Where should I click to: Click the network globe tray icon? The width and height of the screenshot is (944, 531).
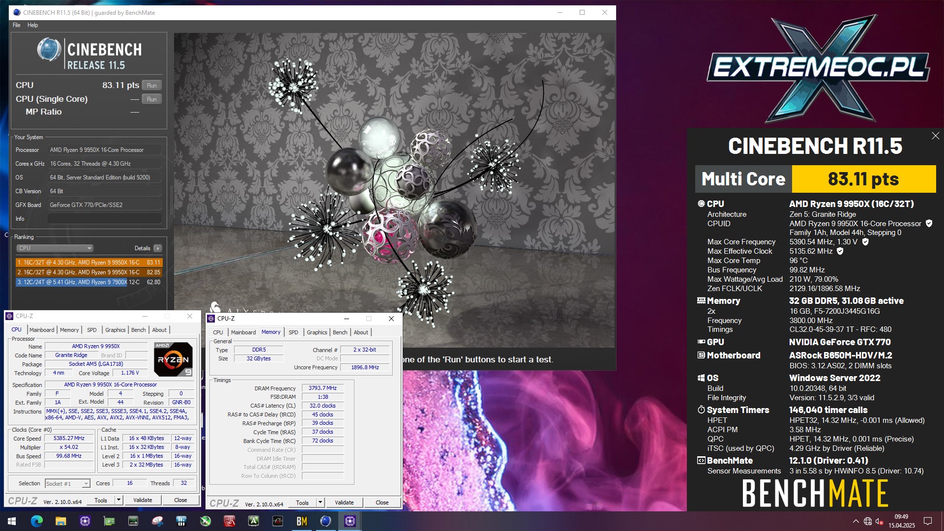click(x=868, y=521)
